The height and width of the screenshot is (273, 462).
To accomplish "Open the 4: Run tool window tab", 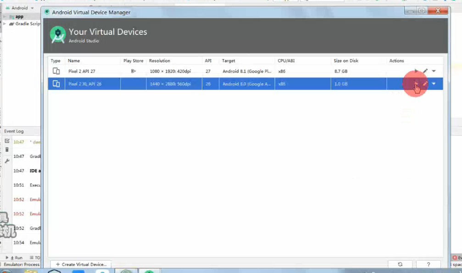I will tap(14, 258).
